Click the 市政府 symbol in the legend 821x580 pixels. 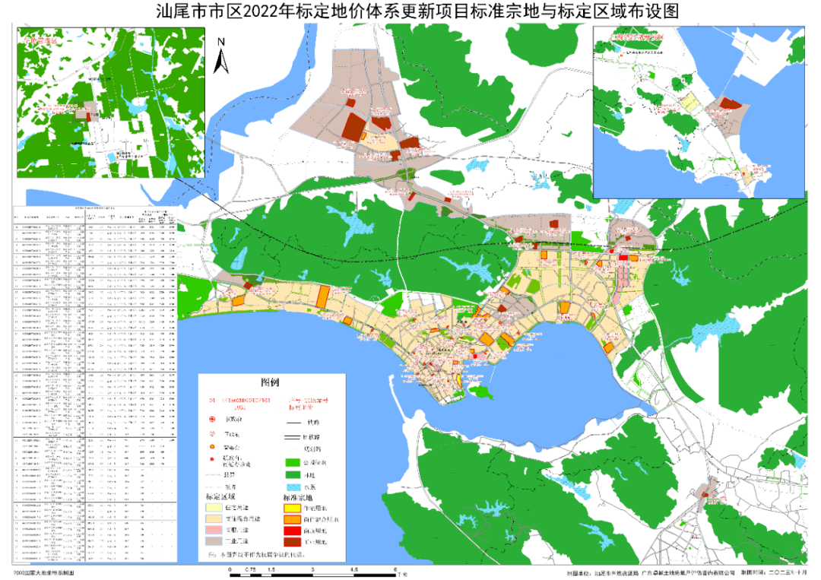(x=212, y=420)
